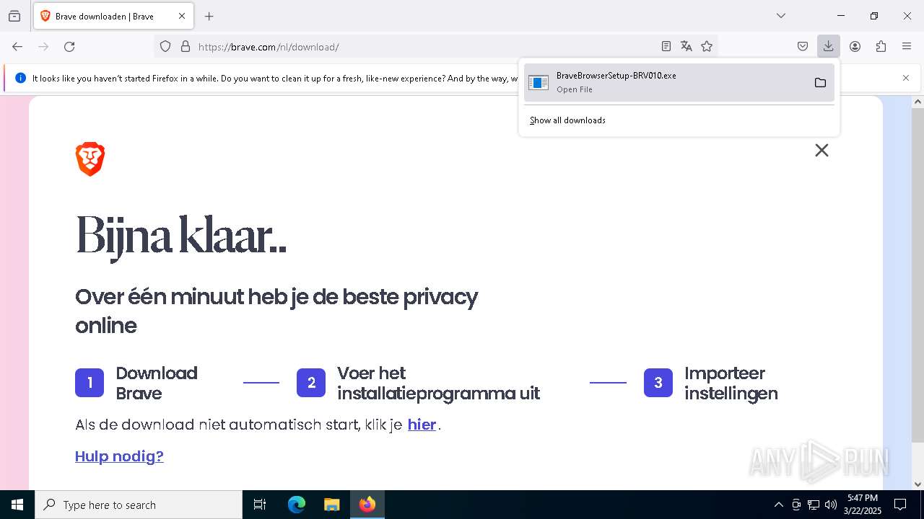Open the Windows Start menu
The image size is (924, 519).
17,505
